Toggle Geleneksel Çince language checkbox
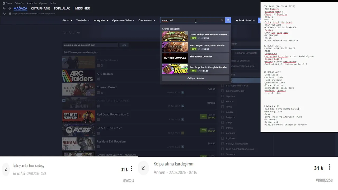The height and width of the screenshot is (190, 338). tap(222, 91)
